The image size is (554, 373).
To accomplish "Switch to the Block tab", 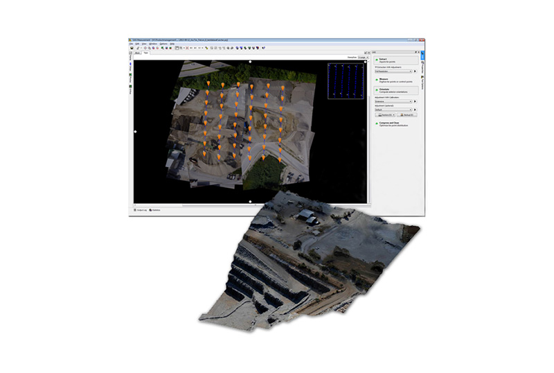I will pyautogui.click(x=137, y=53).
